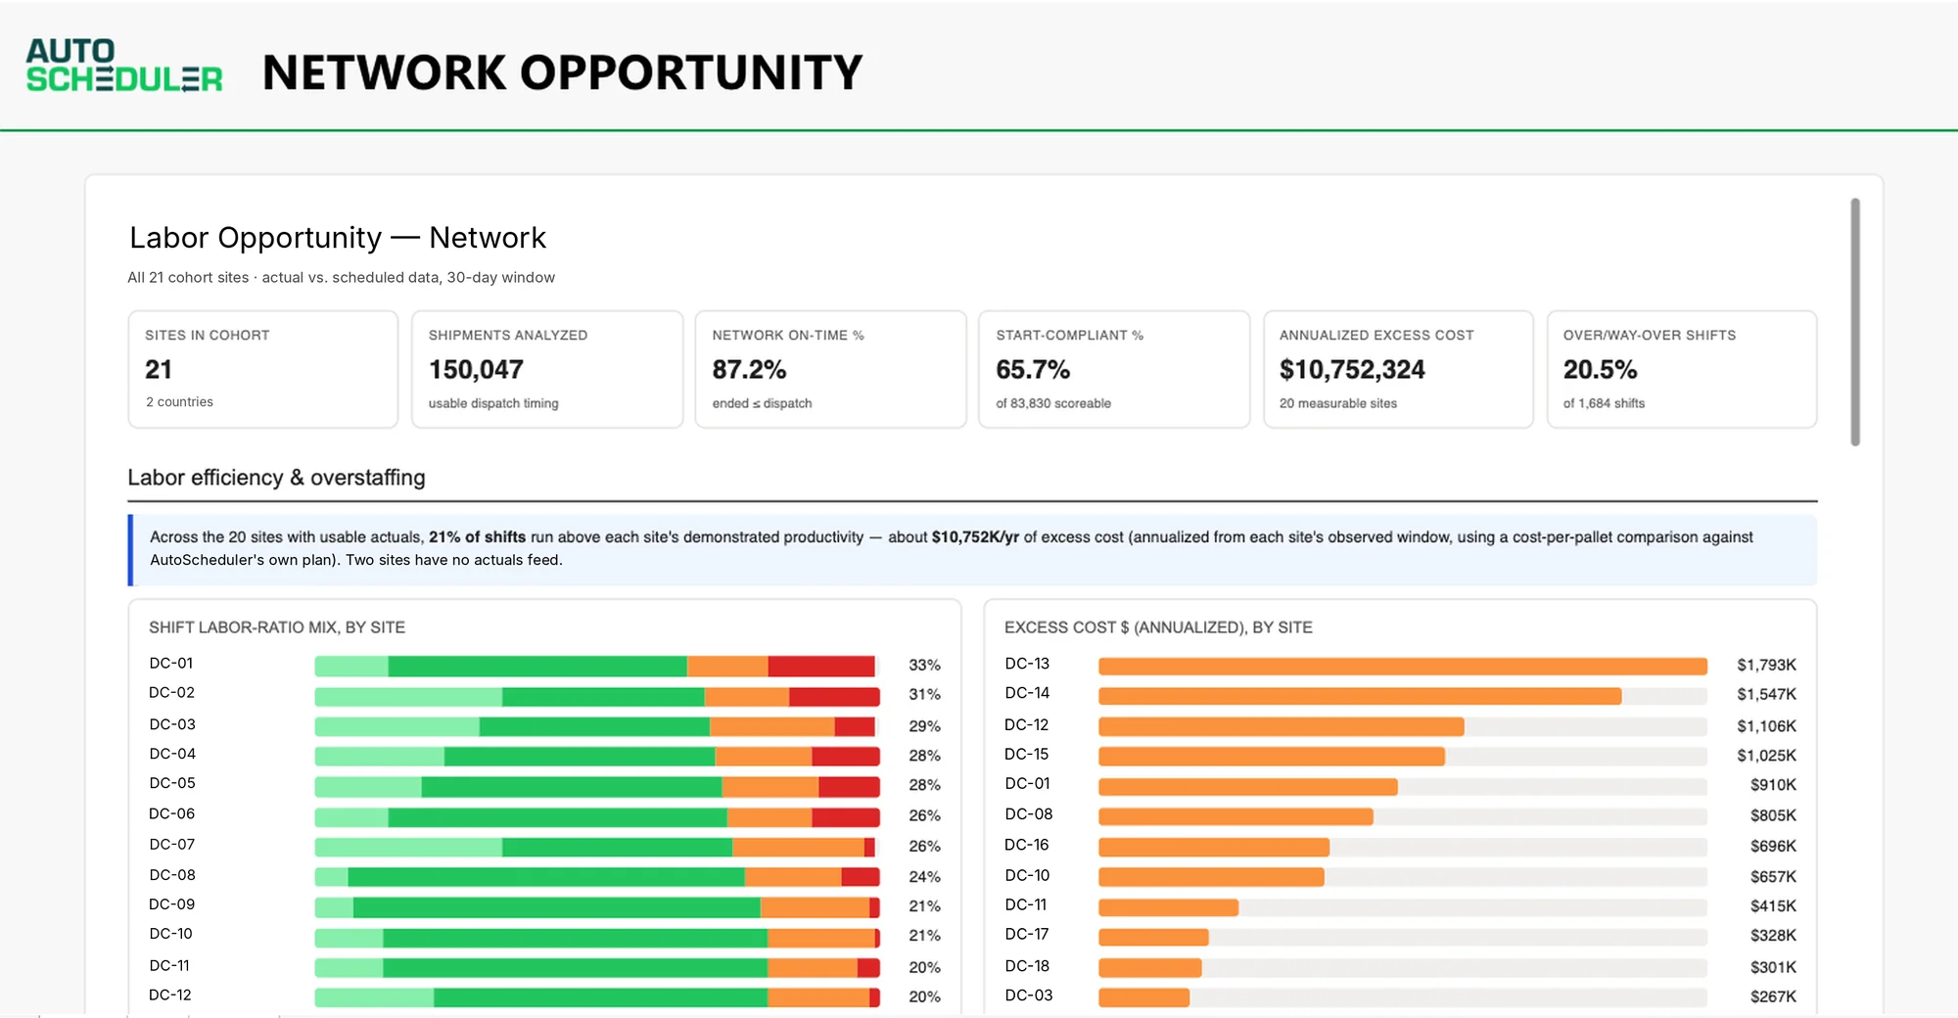Click the 33% value for DC-01
Viewport: 1958px width, 1018px height.
pyautogui.click(x=924, y=666)
